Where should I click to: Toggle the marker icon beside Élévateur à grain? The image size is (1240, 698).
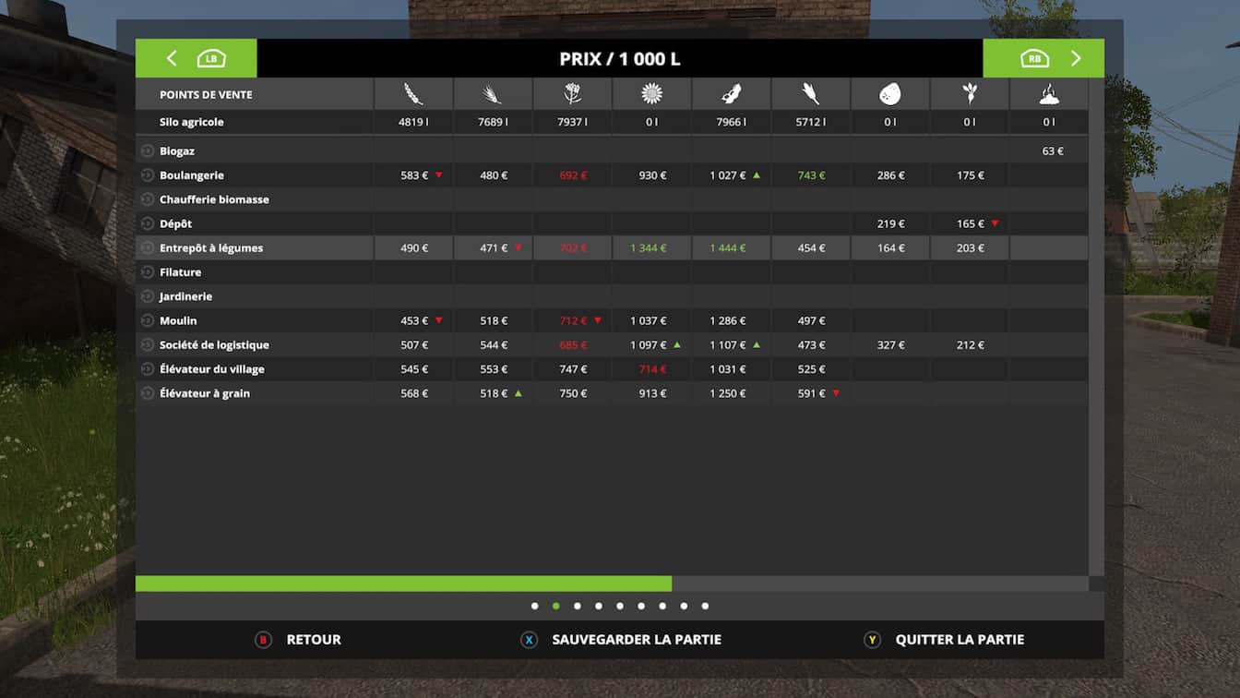point(148,393)
